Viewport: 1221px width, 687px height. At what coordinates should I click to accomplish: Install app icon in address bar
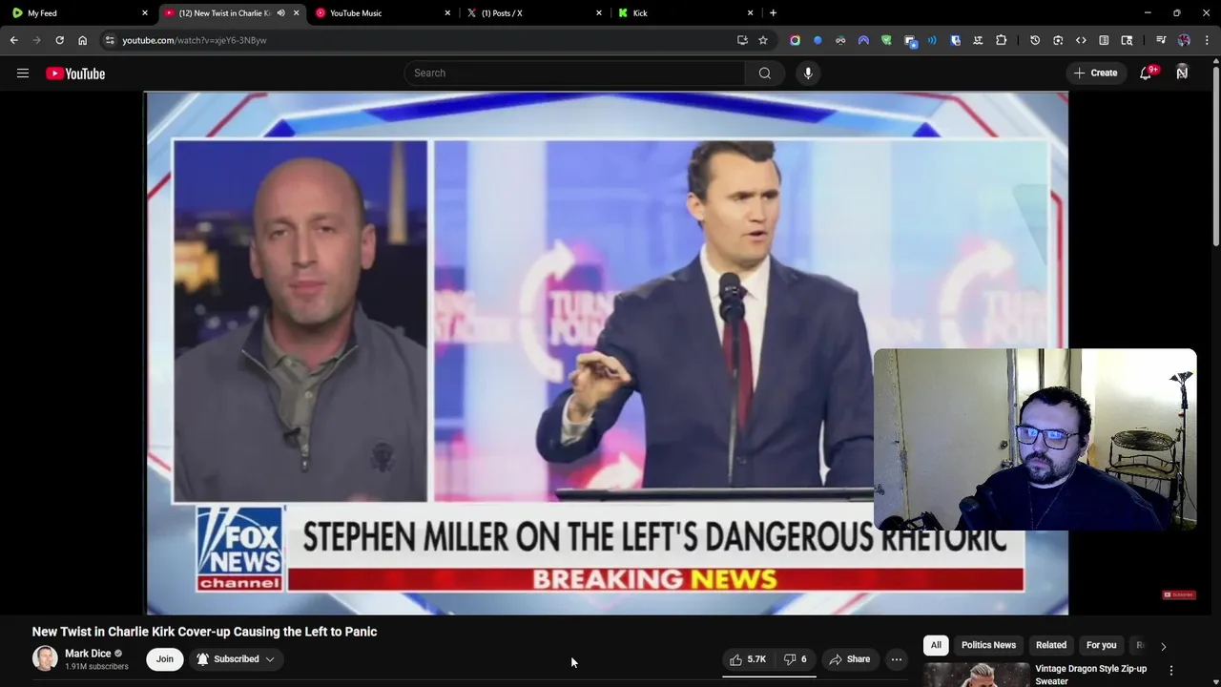tap(742, 40)
